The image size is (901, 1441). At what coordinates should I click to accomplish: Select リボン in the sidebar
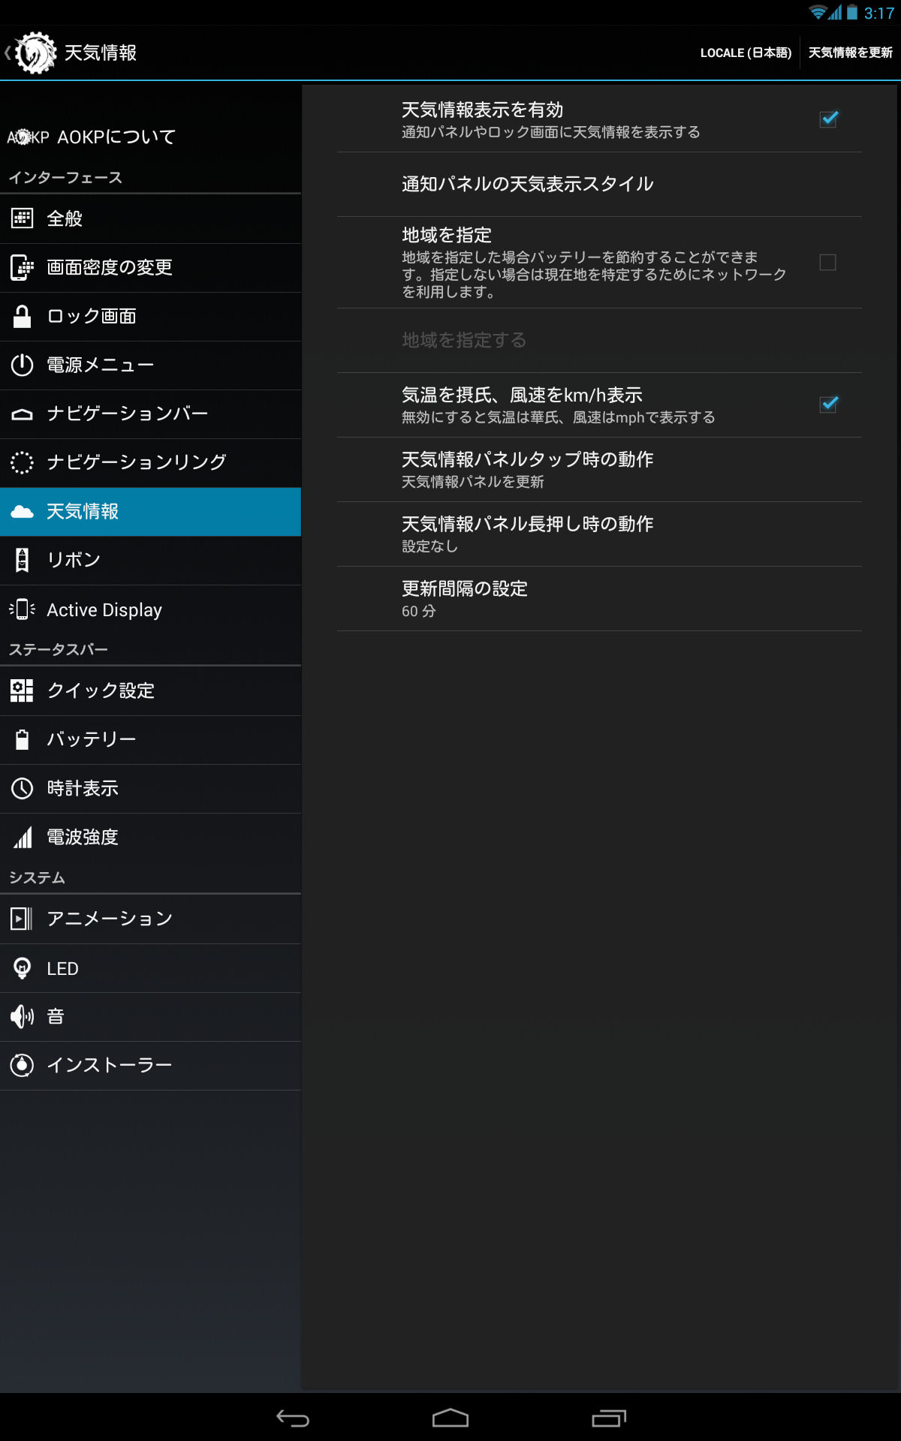pyautogui.click(x=150, y=560)
